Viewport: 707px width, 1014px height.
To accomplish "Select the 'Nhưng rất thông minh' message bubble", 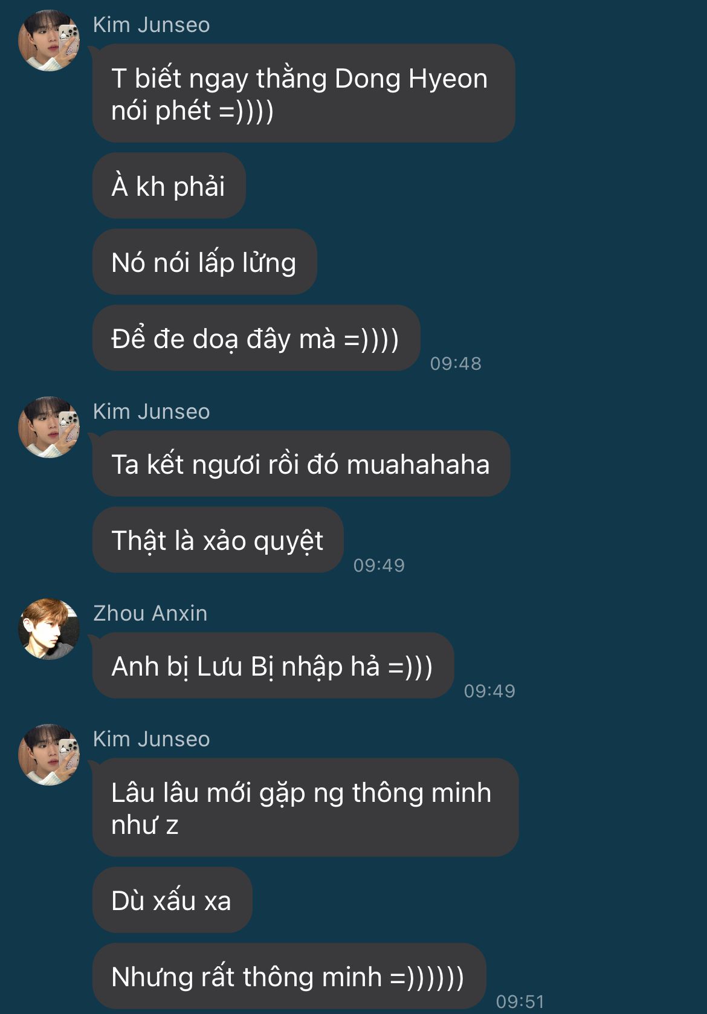I will (289, 976).
